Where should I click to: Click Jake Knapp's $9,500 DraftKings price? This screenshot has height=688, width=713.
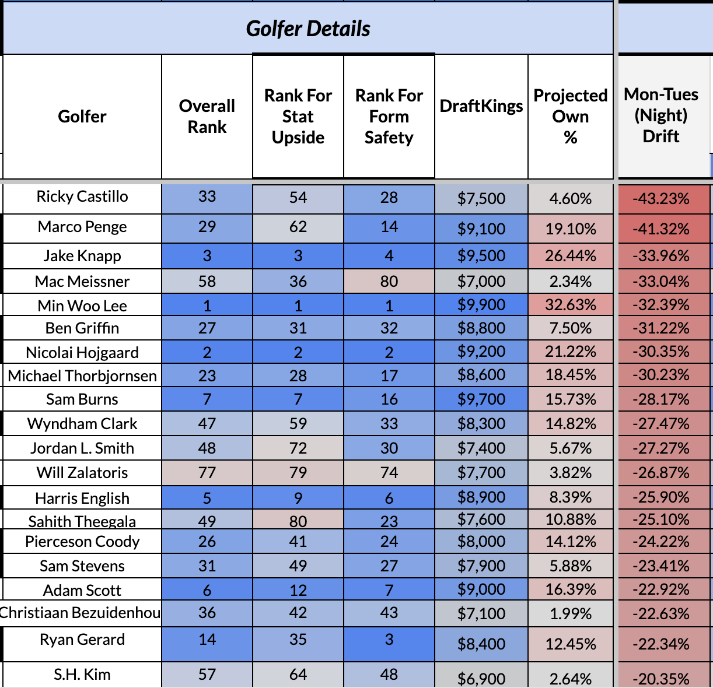click(481, 257)
